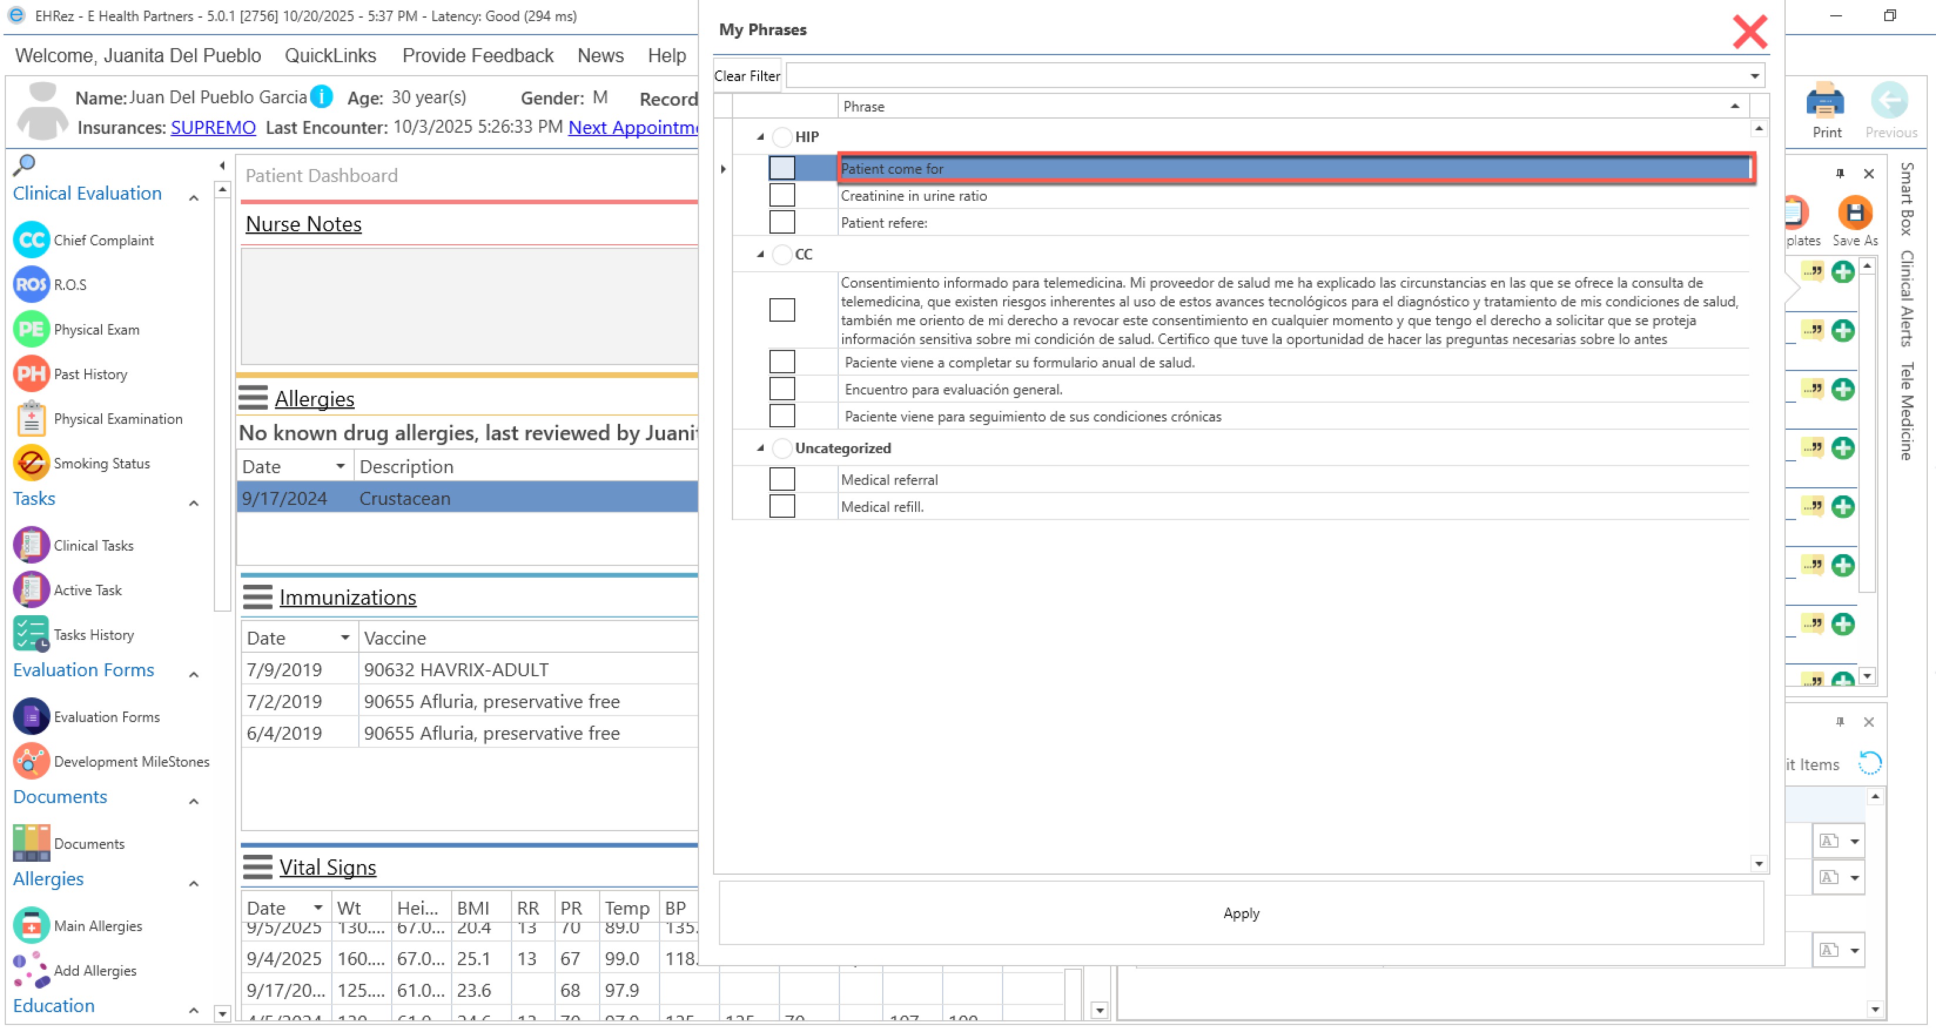Click Clear Filter in My Phrases

click(x=747, y=76)
